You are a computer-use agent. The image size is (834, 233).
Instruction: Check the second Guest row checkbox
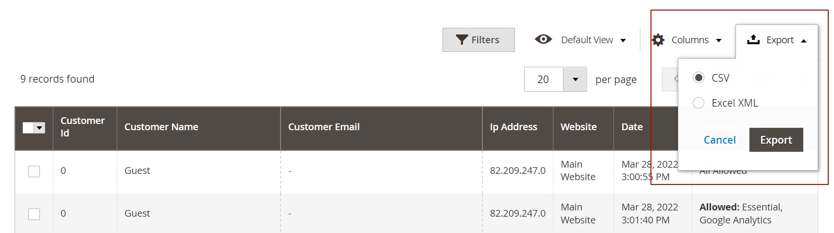34,214
